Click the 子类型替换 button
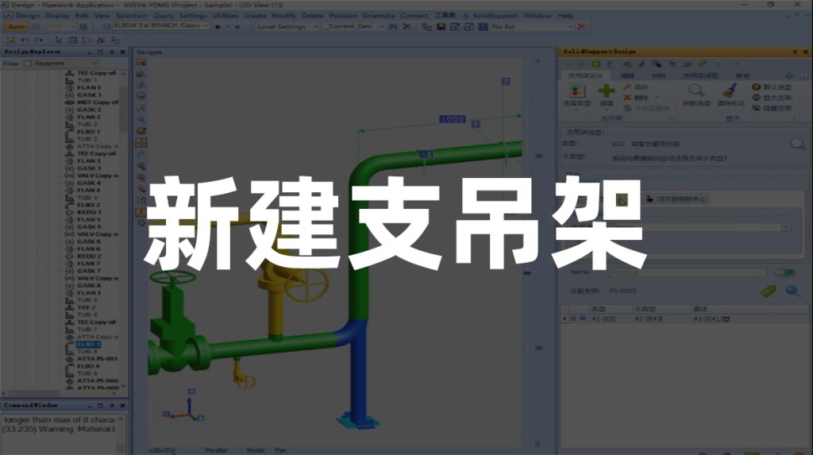This screenshot has width=813, height=455. [x=646, y=108]
